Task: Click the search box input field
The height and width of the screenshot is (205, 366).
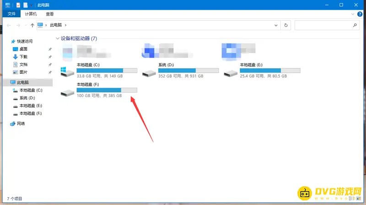Action: 325,25
